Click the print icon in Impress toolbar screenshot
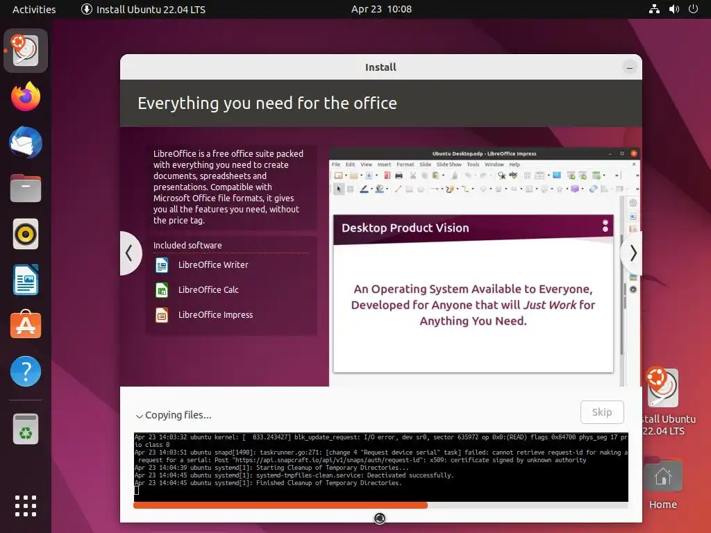Viewport: 711px width, 533px height. point(399,176)
